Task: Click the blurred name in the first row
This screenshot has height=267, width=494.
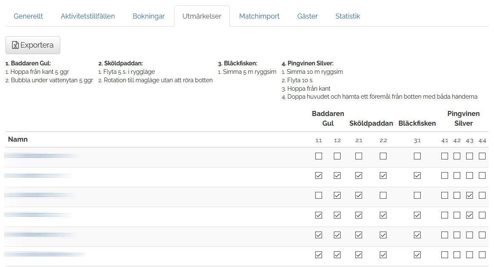Action: (42, 156)
